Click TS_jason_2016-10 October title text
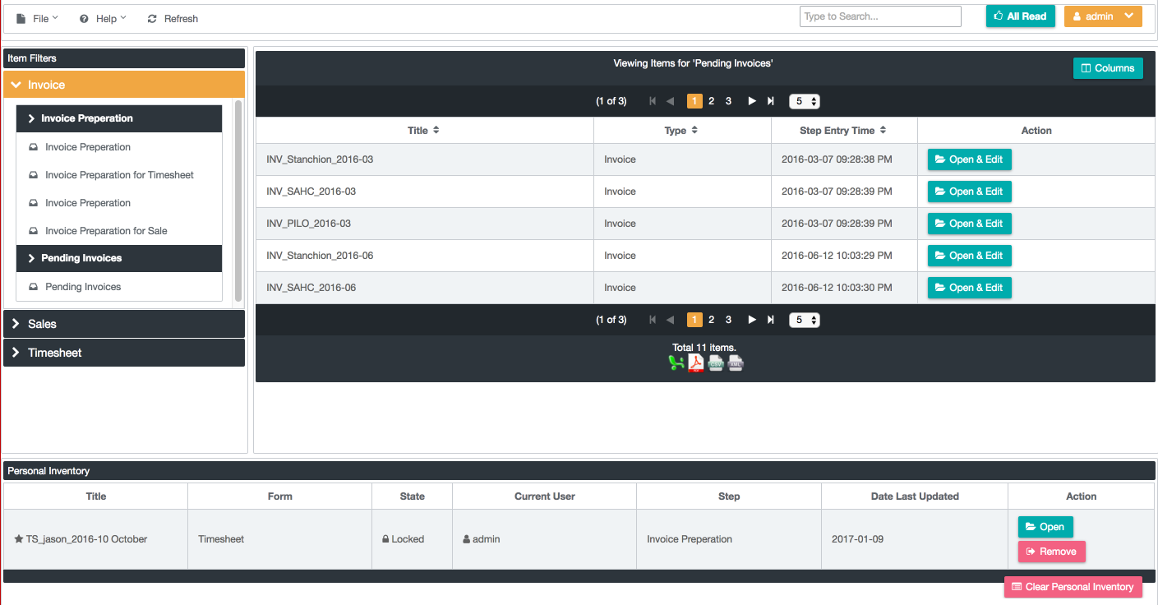This screenshot has width=1158, height=605. (x=86, y=539)
